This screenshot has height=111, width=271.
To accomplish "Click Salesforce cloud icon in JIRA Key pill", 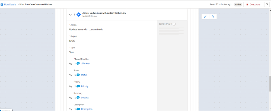I will point(78,64).
